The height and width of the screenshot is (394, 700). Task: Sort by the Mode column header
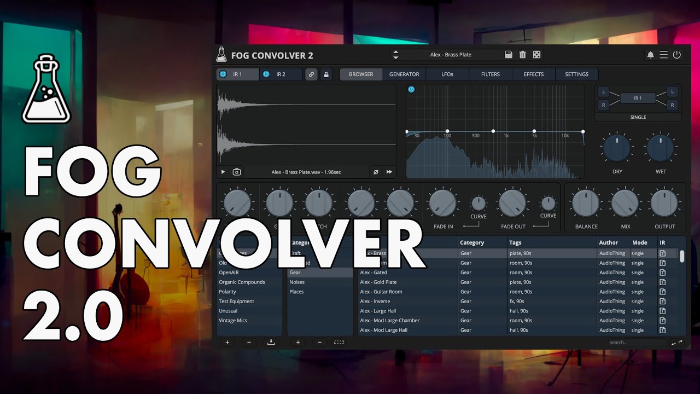click(643, 242)
